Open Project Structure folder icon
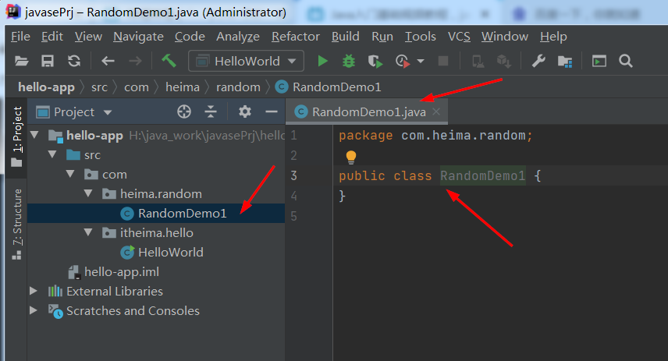This screenshot has width=668, height=361. pos(565,62)
